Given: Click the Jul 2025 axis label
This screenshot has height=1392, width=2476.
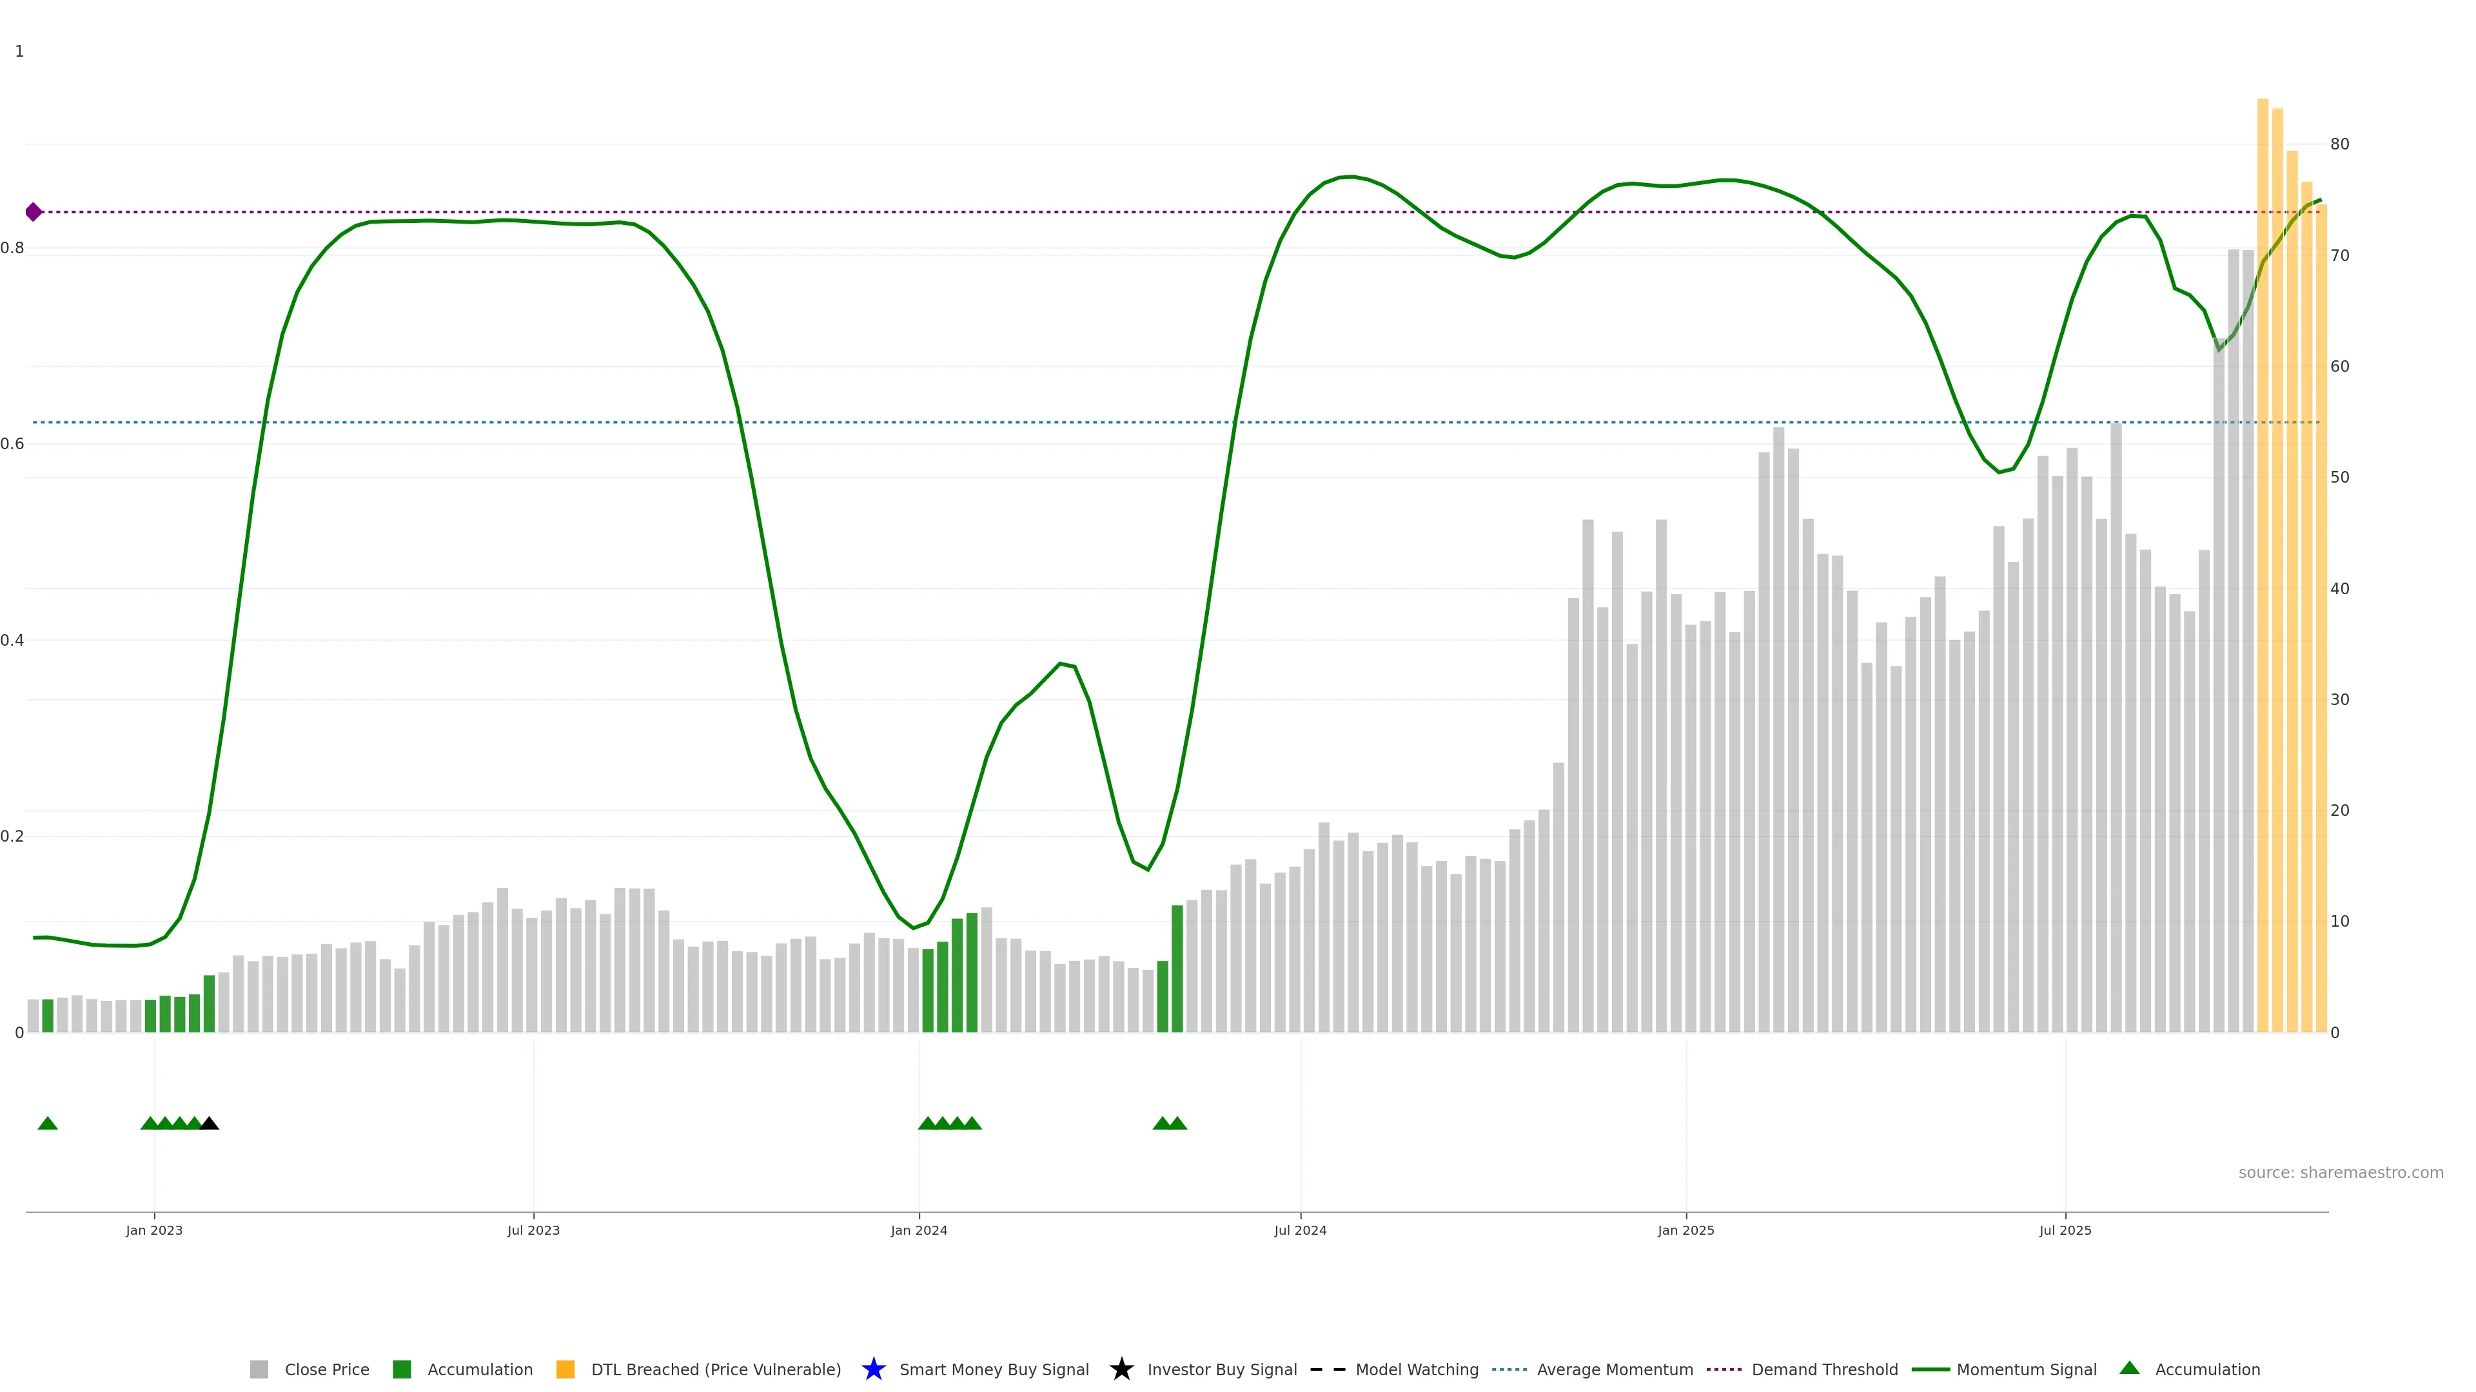Looking at the screenshot, I should [x=2065, y=1230].
